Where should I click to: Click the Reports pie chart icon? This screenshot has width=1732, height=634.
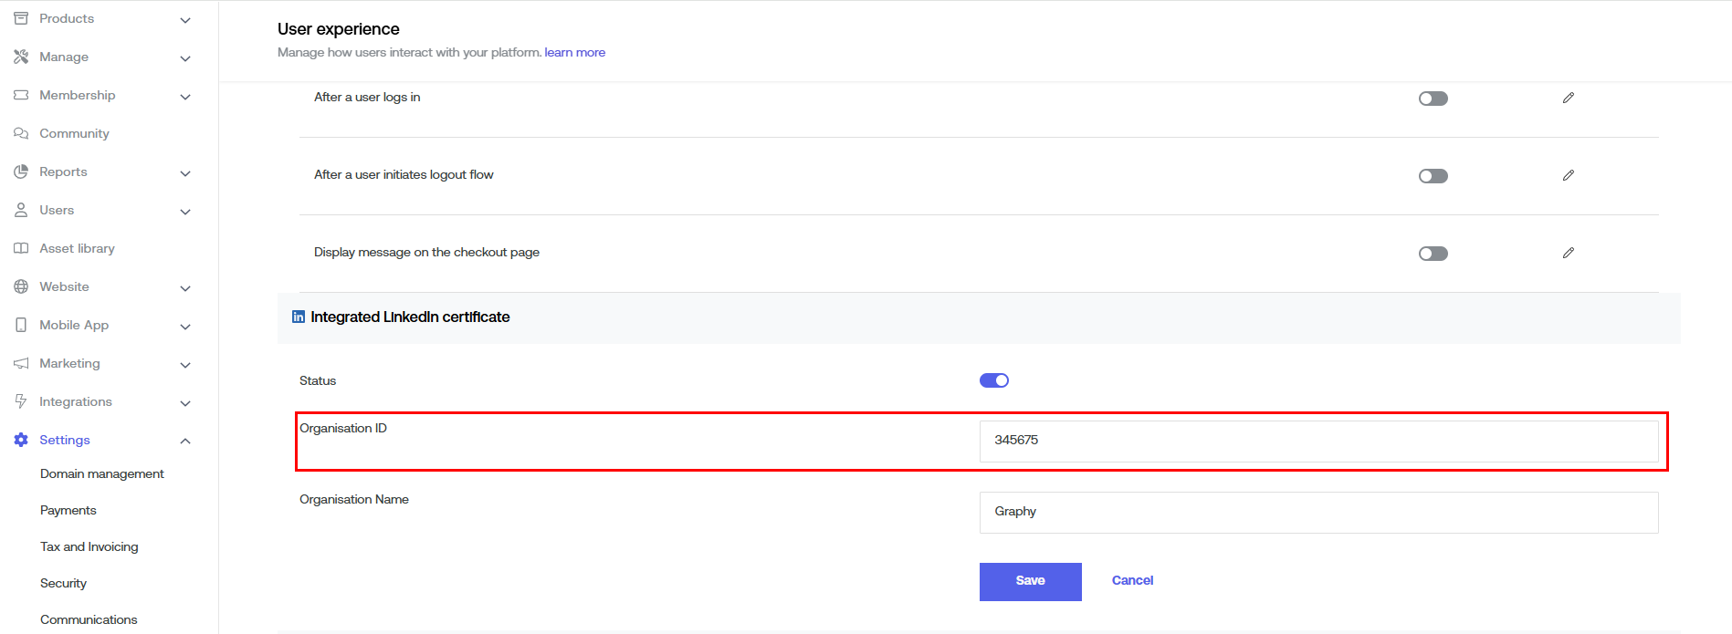click(21, 171)
